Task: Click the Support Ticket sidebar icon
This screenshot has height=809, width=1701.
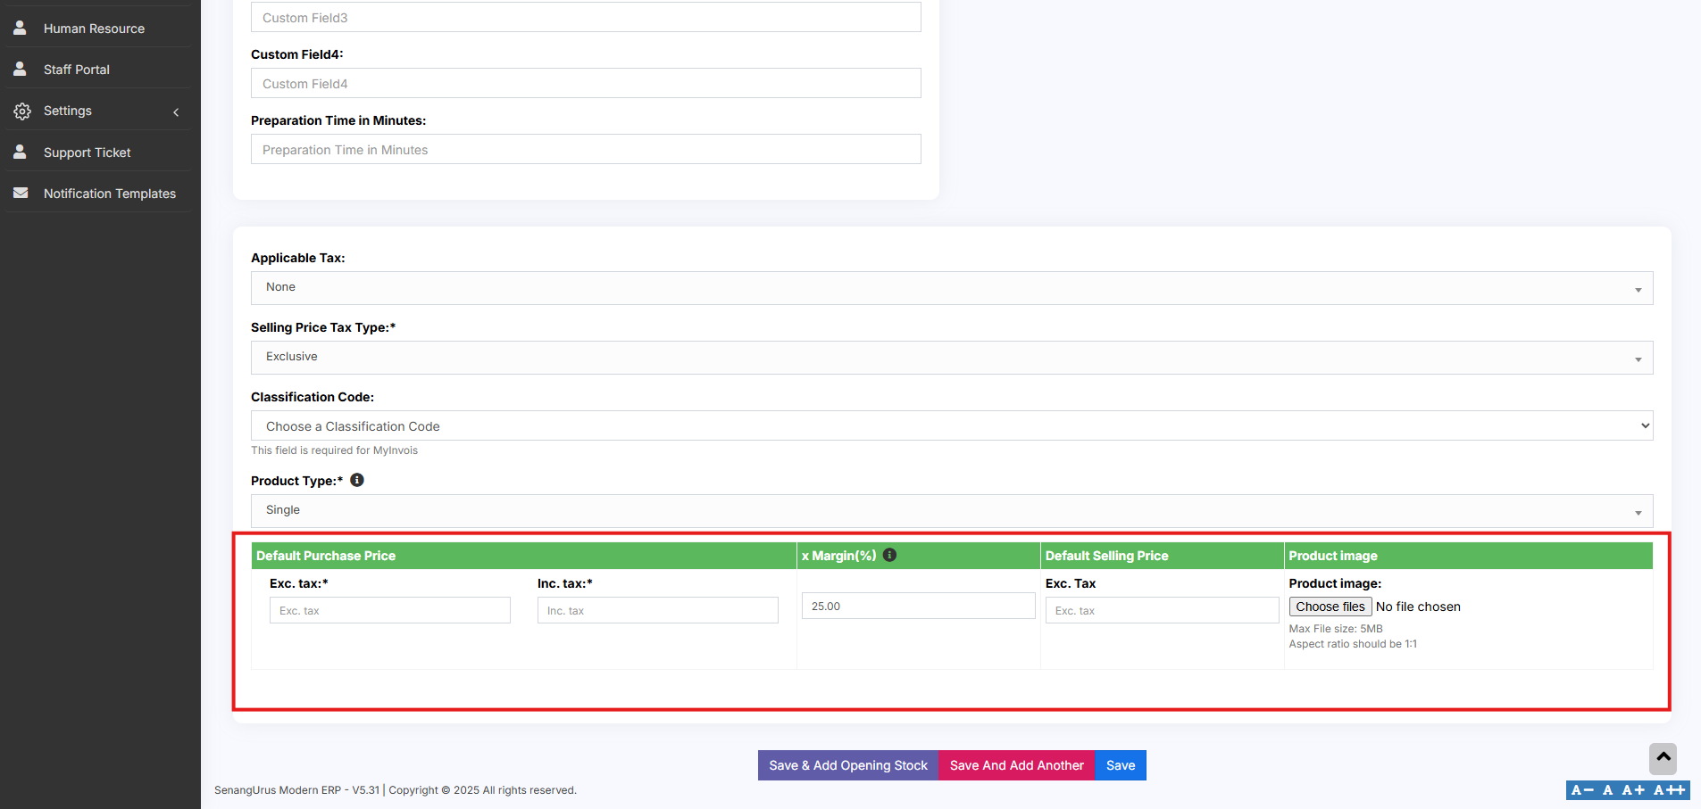Action: [x=20, y=152]
